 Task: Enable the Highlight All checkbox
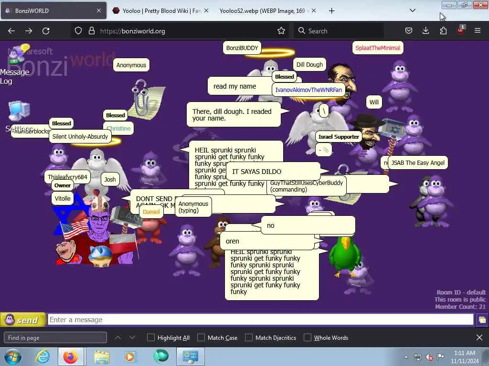(x=150, y=338)
